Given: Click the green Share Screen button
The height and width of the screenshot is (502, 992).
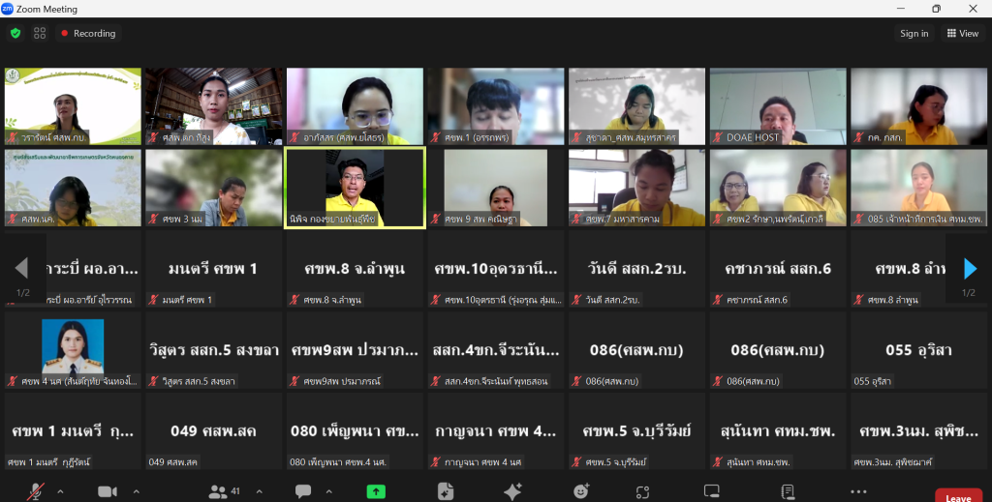Looking at the screenshot, I should [376, 491].
